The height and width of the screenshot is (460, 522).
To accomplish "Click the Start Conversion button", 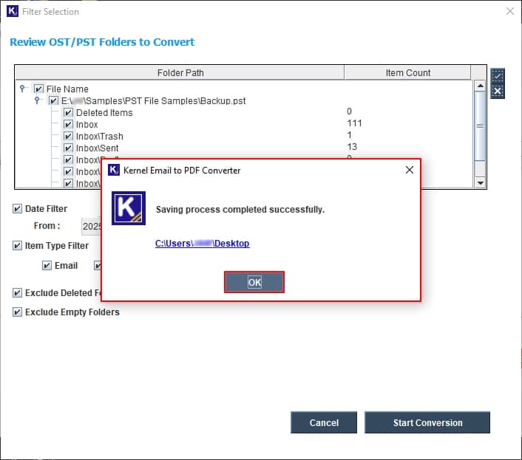I will pos(427,422).
